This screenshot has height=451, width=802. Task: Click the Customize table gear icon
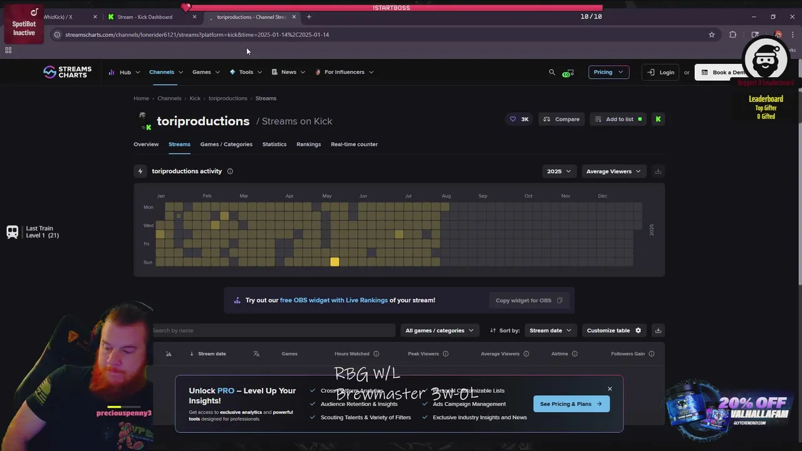[x=638, y=330]
